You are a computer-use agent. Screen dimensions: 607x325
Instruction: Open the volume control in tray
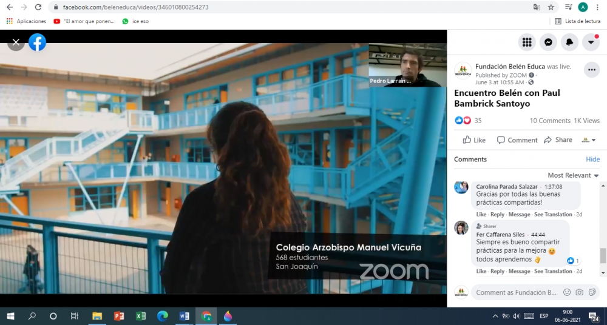tap(516, 316)
